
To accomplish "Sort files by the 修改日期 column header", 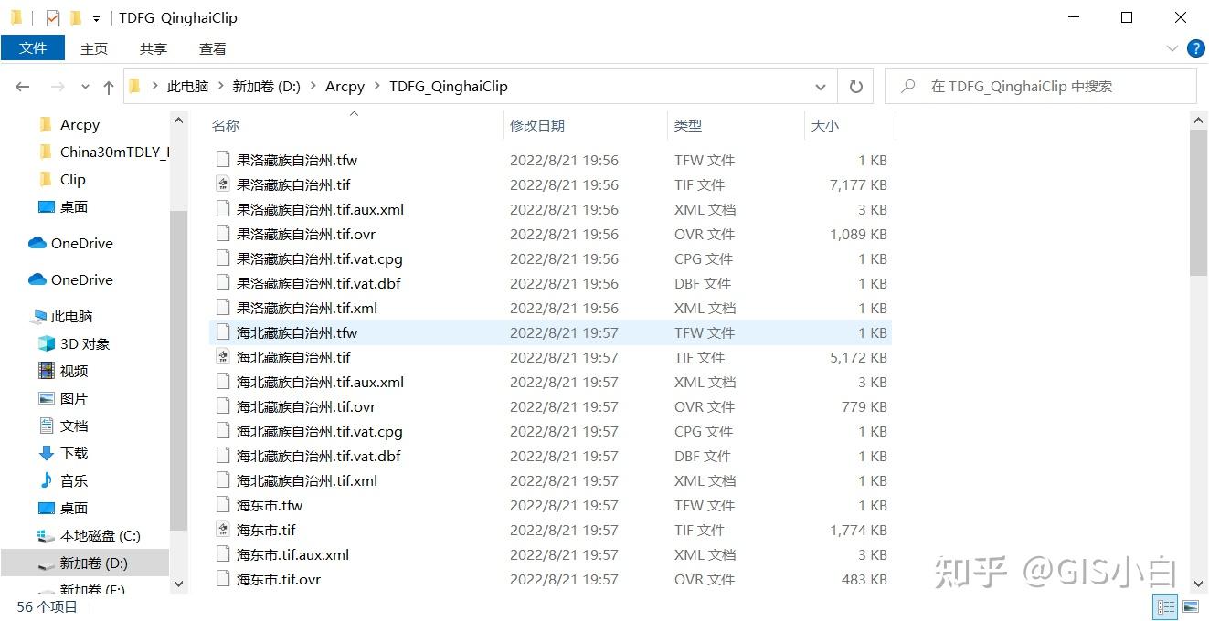I will [537, 126].
